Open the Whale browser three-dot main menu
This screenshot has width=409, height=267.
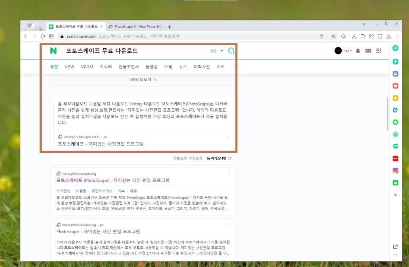[x=397, y=36]
